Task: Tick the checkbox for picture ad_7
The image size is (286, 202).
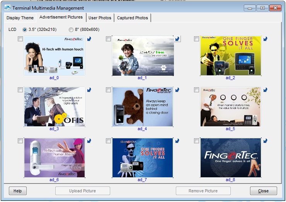Action: [108, 141]
